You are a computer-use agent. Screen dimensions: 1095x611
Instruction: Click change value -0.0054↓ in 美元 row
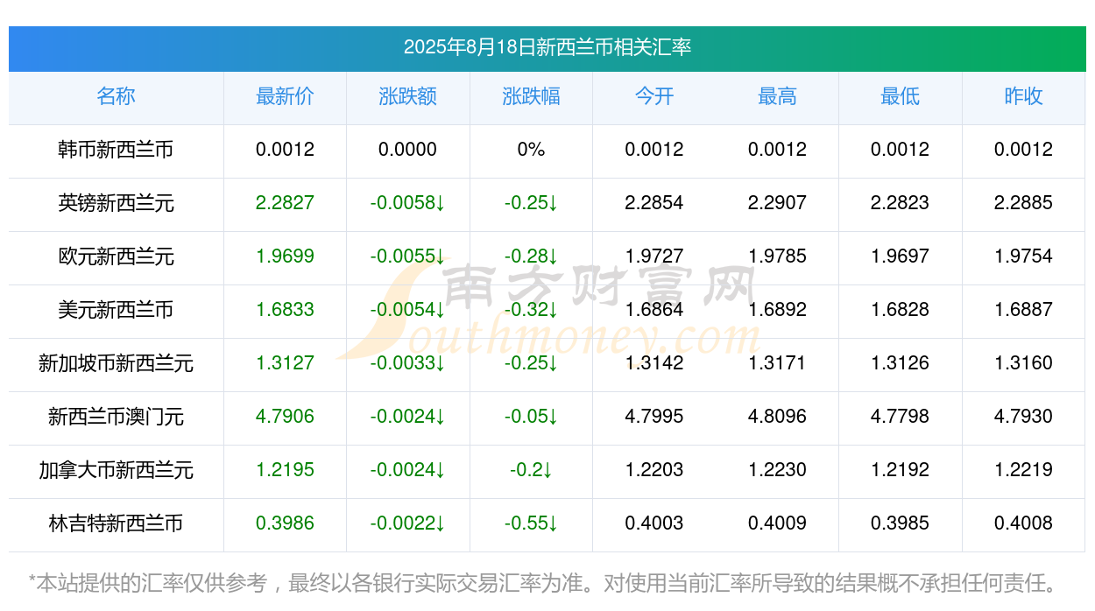[x=407, y=310]
